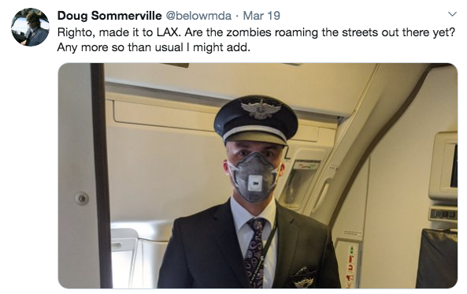
Task: Expand the tweet options chevron menu
Action: (452, 14)
